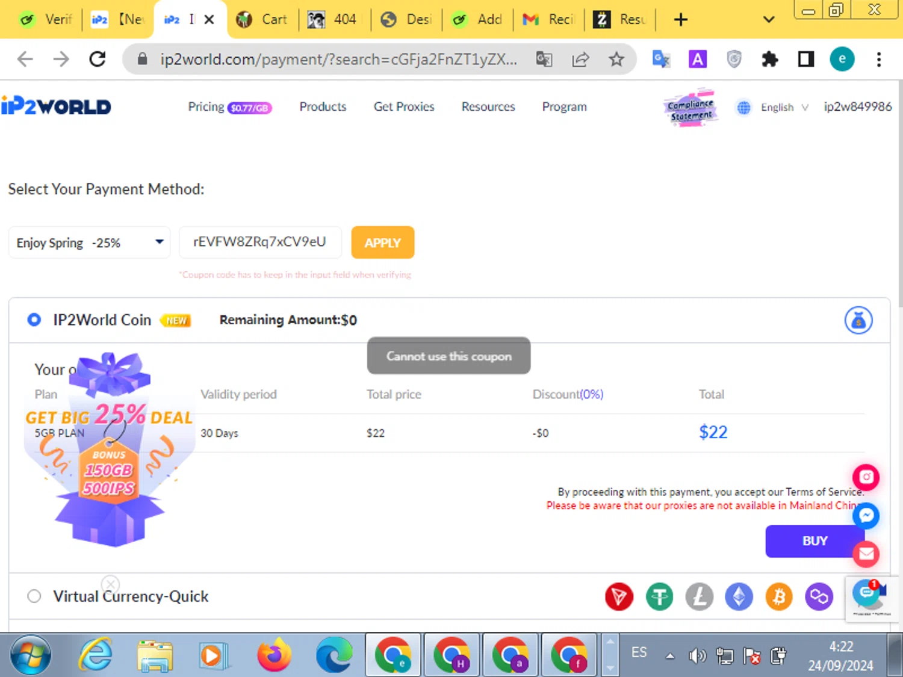Click the blue BUY button
Screen dimensions: 903x677
pyautogui.click(x=815, y=541)
